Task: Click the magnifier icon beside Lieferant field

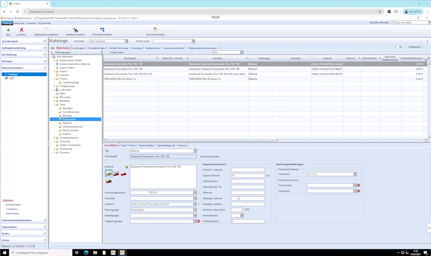Action: [x=199, y=204]
